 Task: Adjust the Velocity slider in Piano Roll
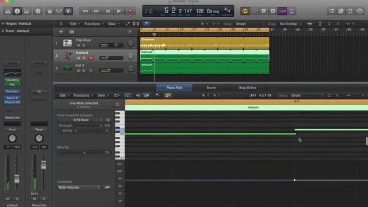[80, 153]
